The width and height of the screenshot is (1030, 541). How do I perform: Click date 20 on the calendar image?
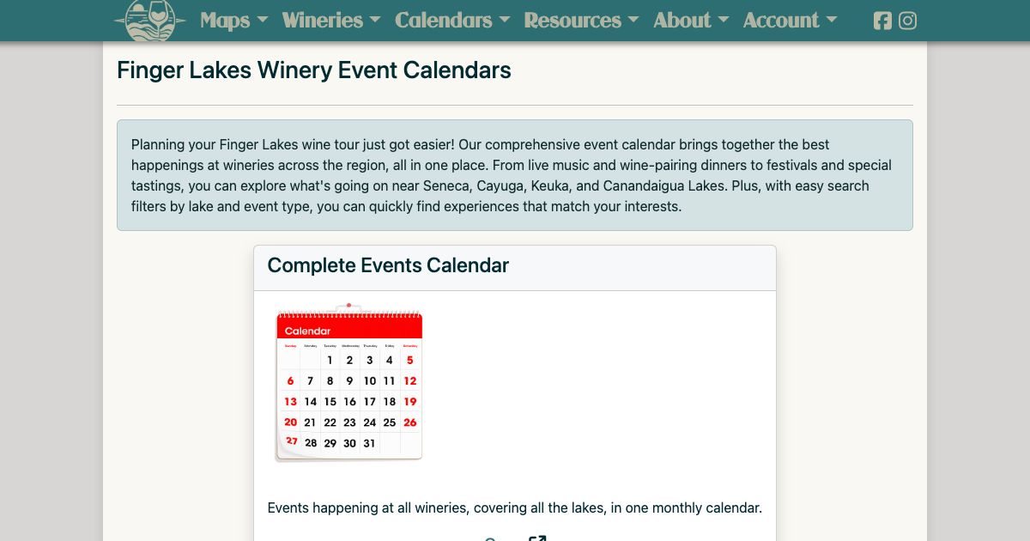pos(291,422)
